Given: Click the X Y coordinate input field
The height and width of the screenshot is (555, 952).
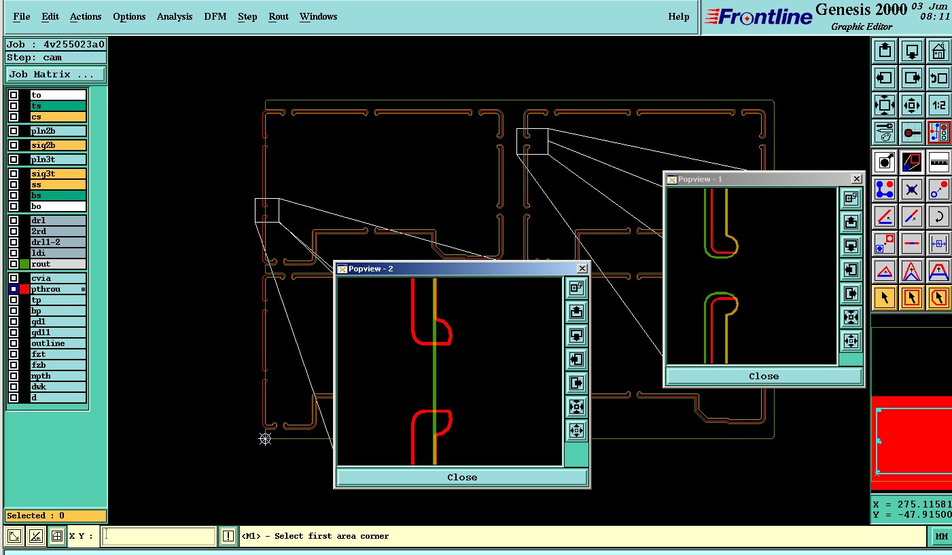Looking at the screenshot, I should click(159, 536).
